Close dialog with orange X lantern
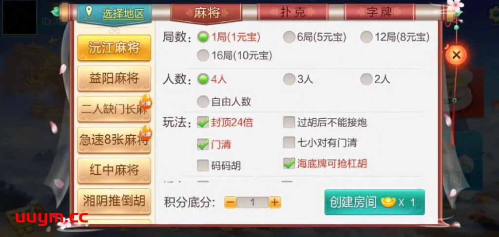Viewport: 499px width, 237px height. 456,55
